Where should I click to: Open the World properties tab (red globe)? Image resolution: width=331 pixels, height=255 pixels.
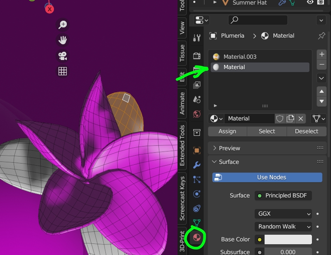click(x=197, y=114)
